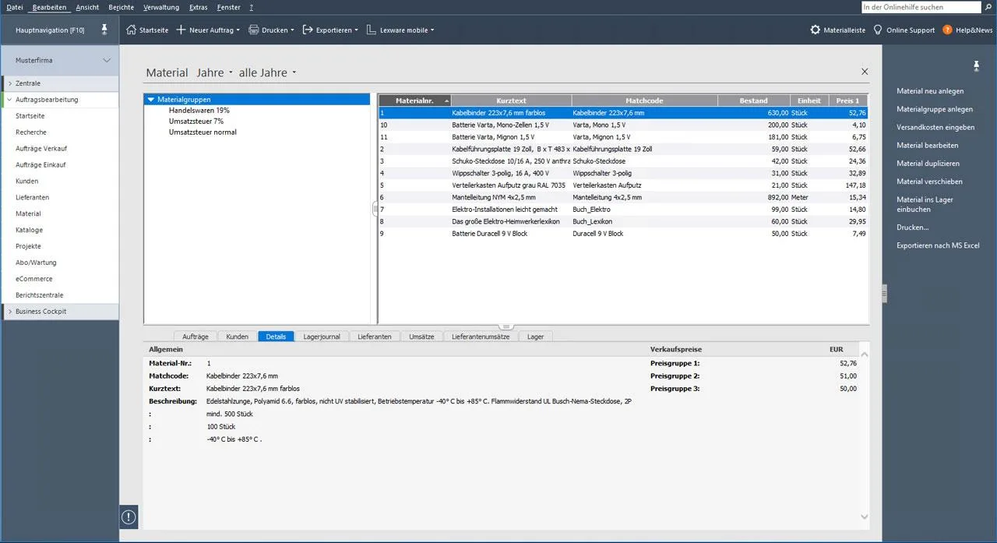
Task: Collapse the Auftragsbearbeitung navigation section
Action: 10,100
